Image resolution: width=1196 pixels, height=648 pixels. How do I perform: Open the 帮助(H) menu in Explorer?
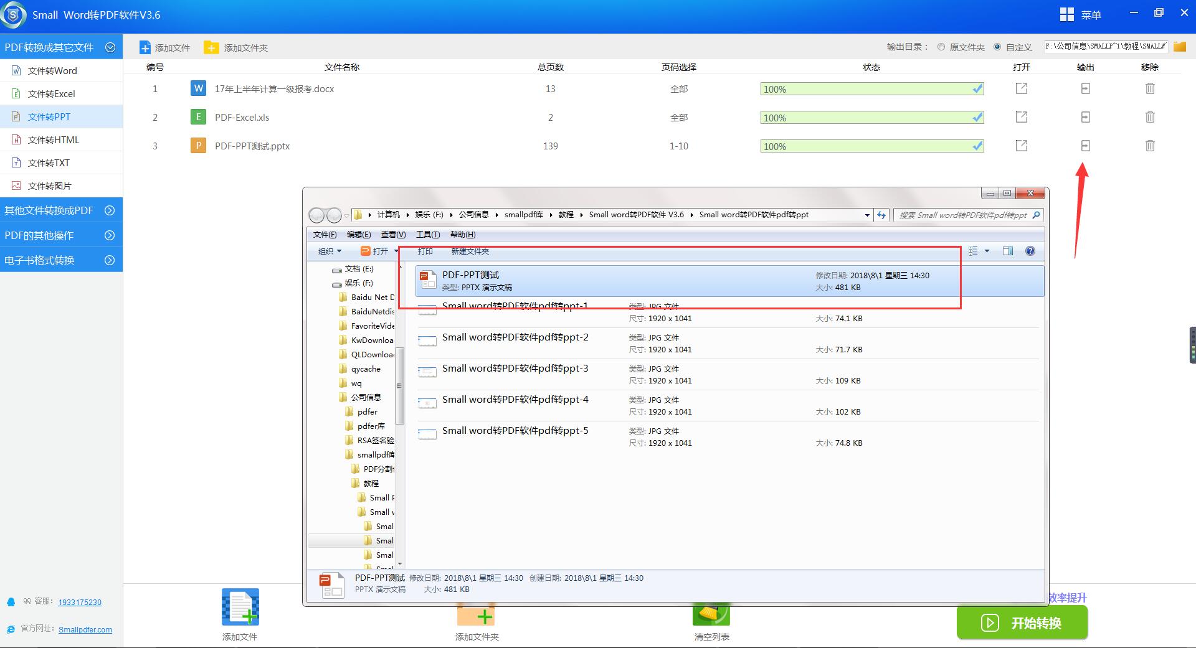click(x=463, y=235)
